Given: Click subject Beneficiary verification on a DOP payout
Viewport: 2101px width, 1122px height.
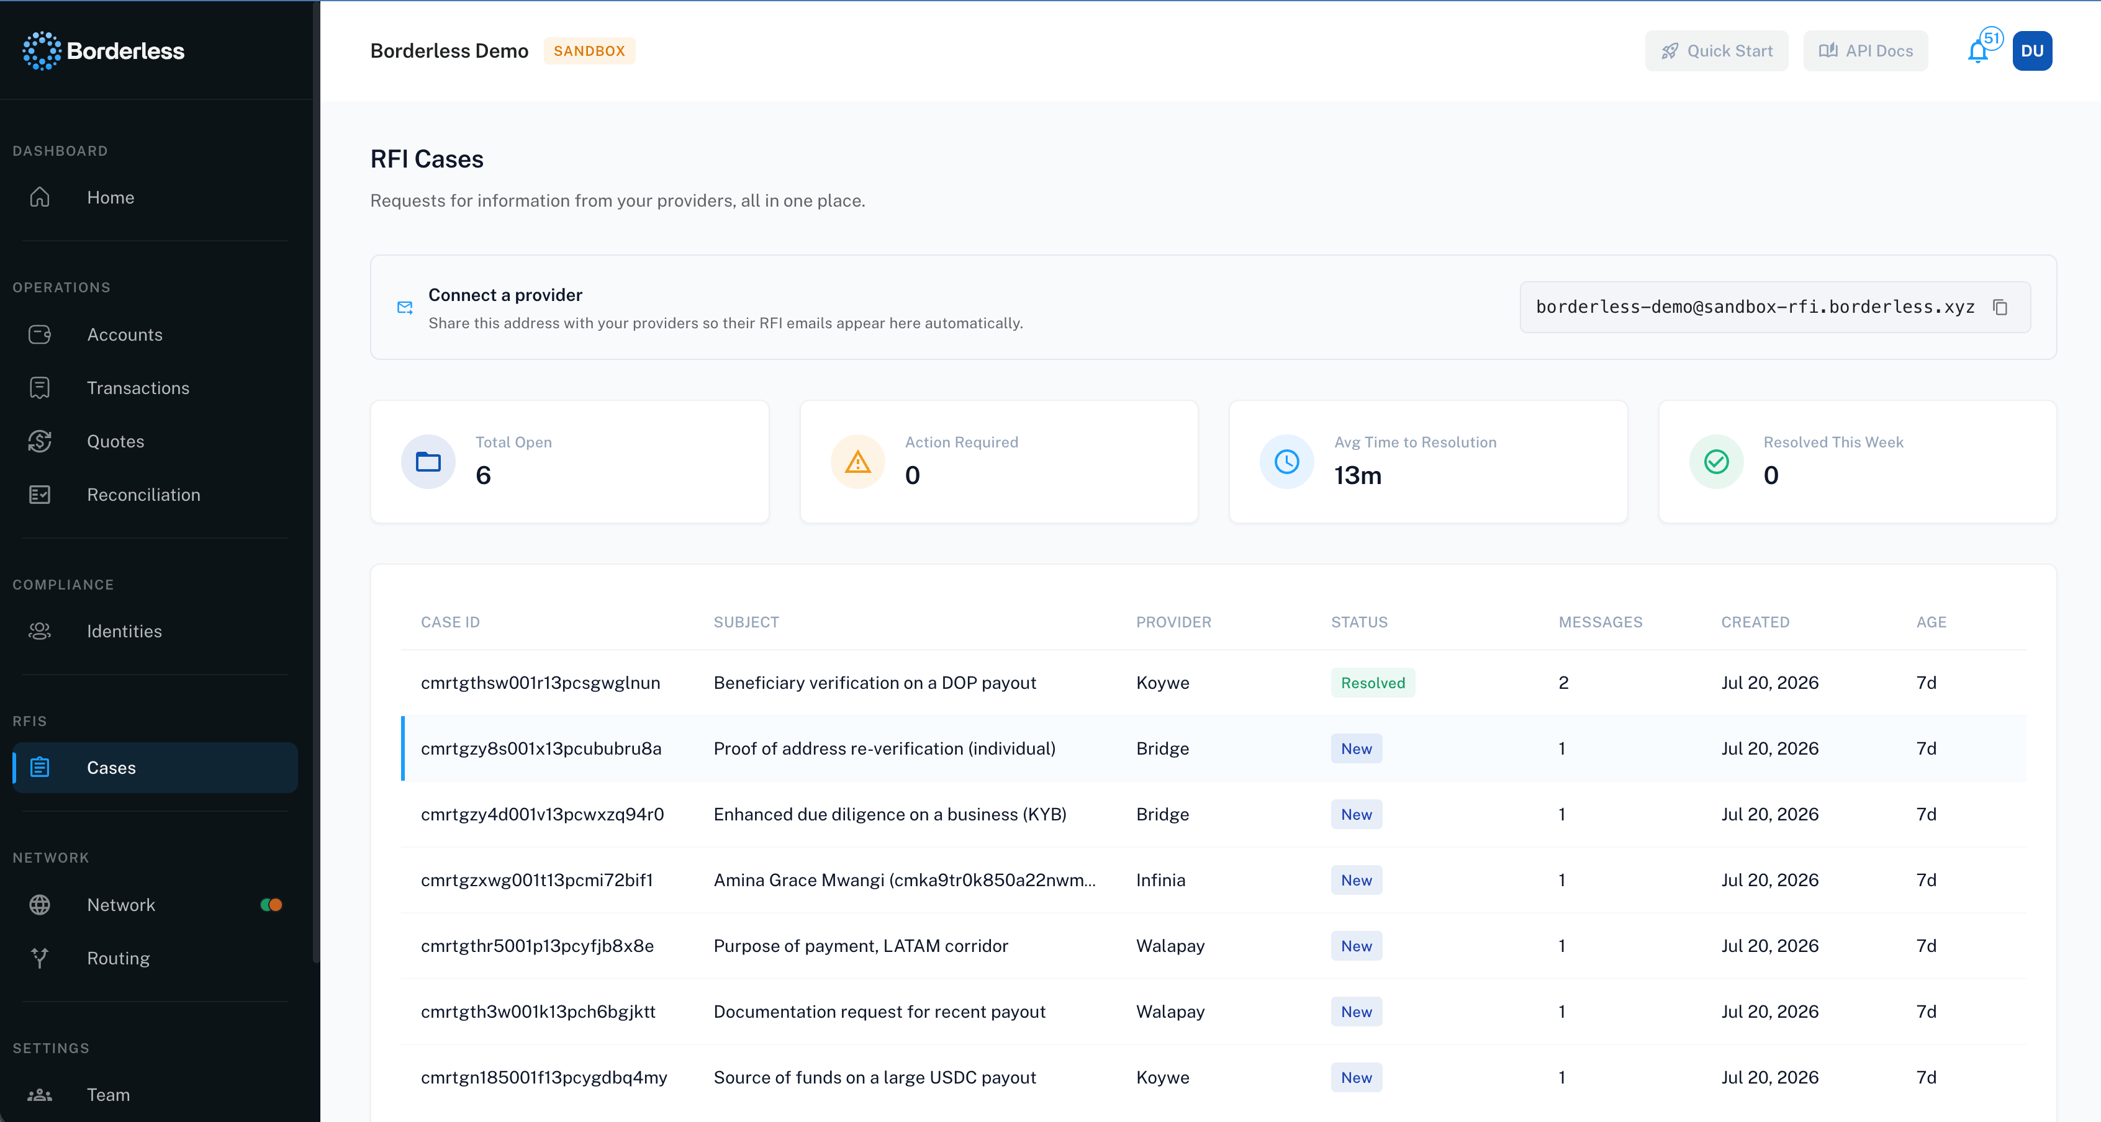Looking at the screenshot, I should point(875,683).
